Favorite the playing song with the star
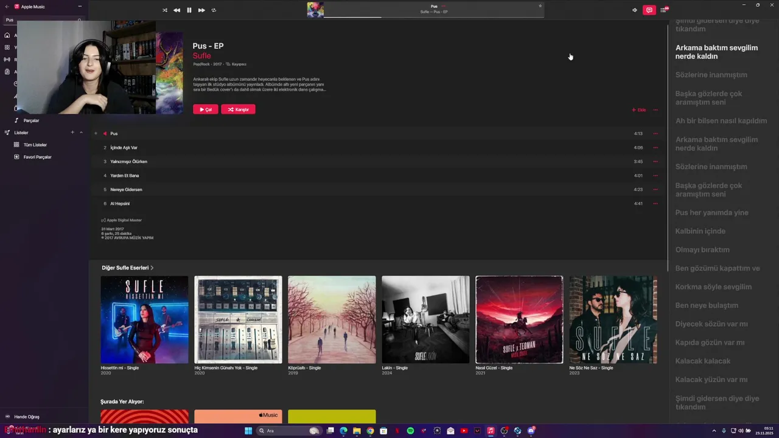The height and width of the screenshot is (438, 779). pos(540,6)
